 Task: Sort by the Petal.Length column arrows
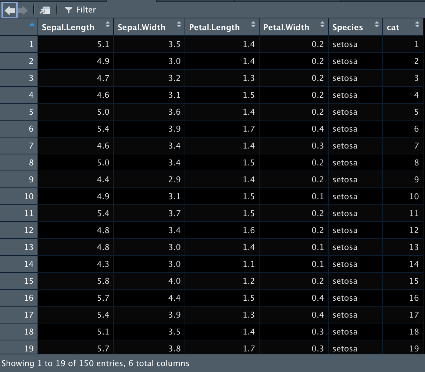(253, 24)
